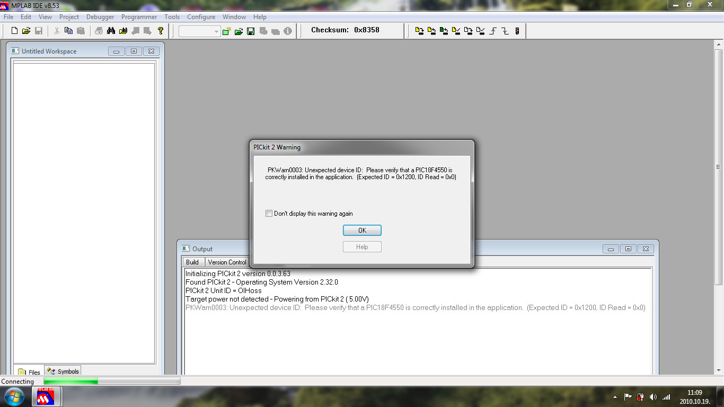724x407 pixels.
Task: Click the green Save Workspace disk icon
Action: (251, 31)
